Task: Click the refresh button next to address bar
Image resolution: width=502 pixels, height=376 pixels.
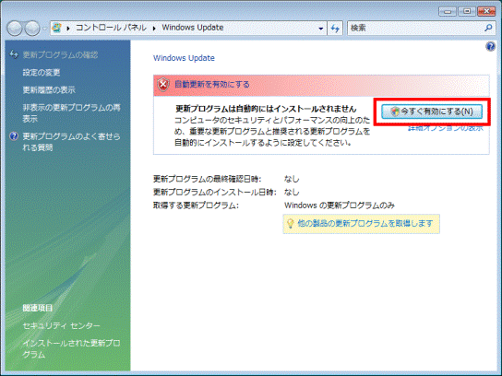Action: pos(335,29)
